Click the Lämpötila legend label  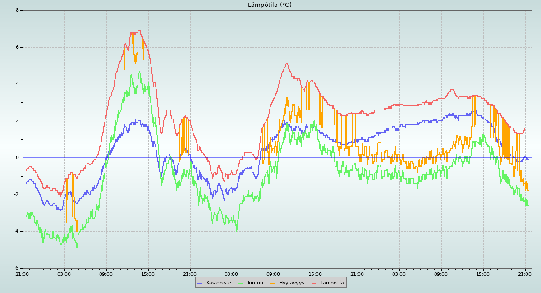coord(332,283)
